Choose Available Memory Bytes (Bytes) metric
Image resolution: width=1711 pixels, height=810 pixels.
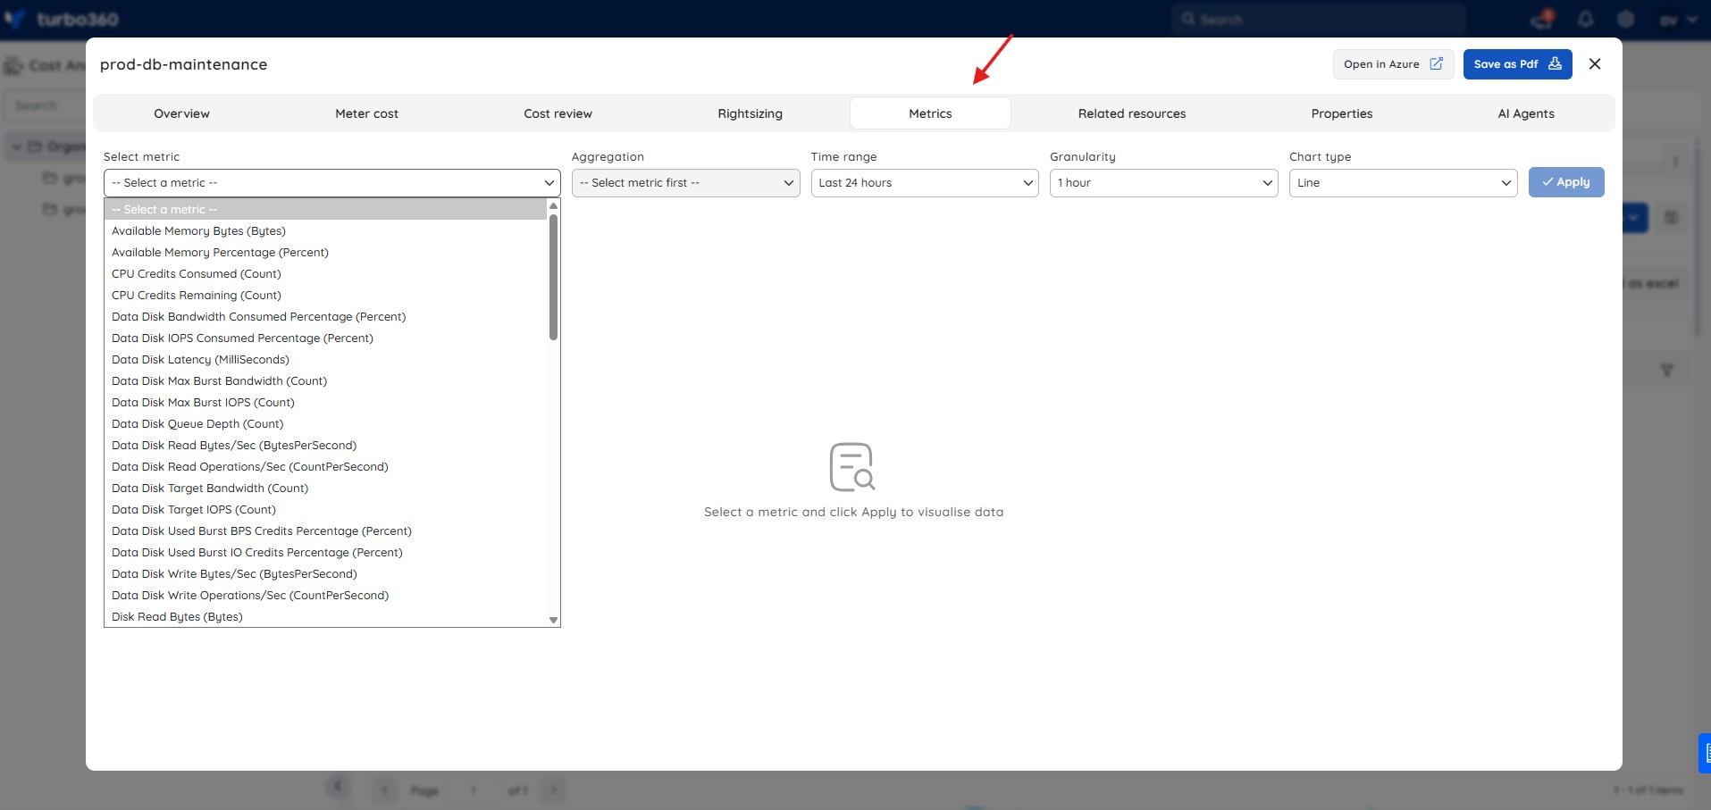tap(325, 231)
